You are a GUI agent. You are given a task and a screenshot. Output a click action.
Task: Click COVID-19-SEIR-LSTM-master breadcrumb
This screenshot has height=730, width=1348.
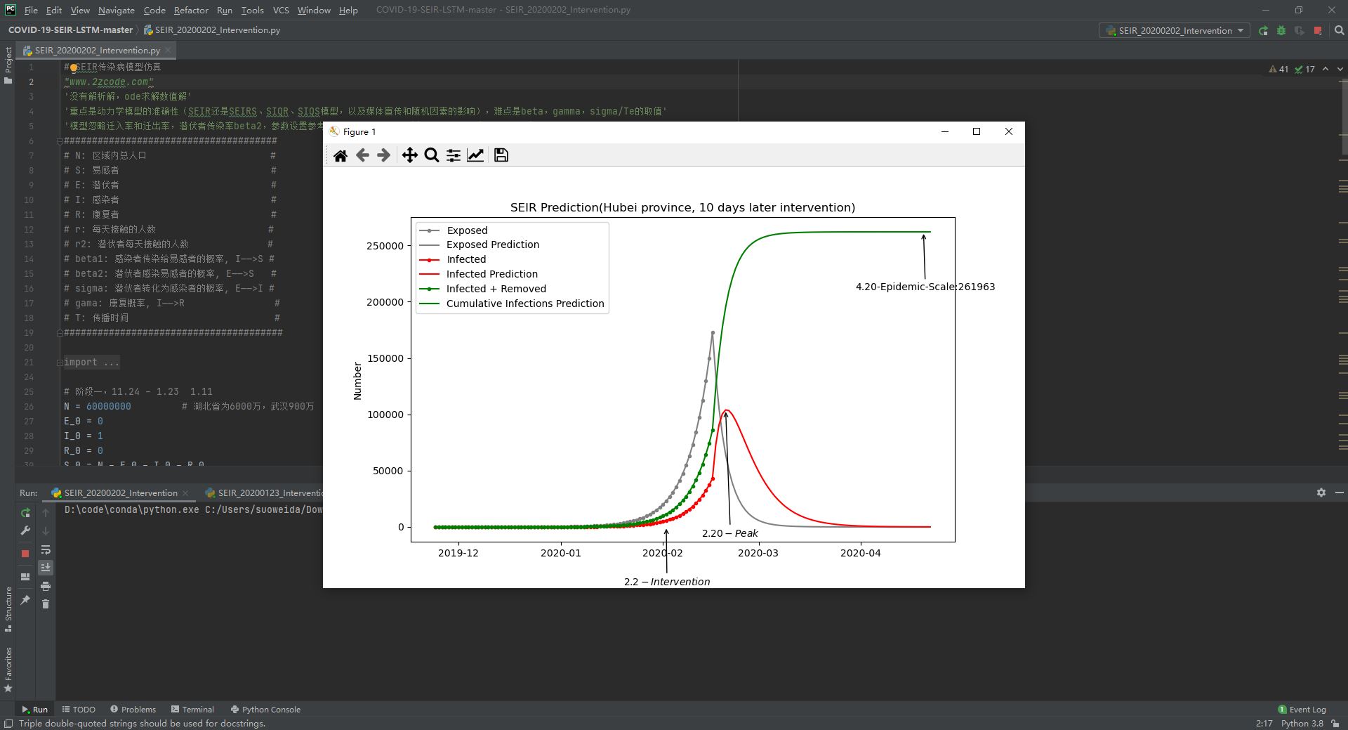click(70, 30)
